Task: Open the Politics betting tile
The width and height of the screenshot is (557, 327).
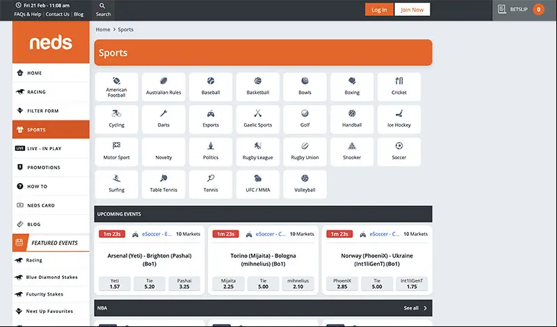Action: (x=211, y=152)
